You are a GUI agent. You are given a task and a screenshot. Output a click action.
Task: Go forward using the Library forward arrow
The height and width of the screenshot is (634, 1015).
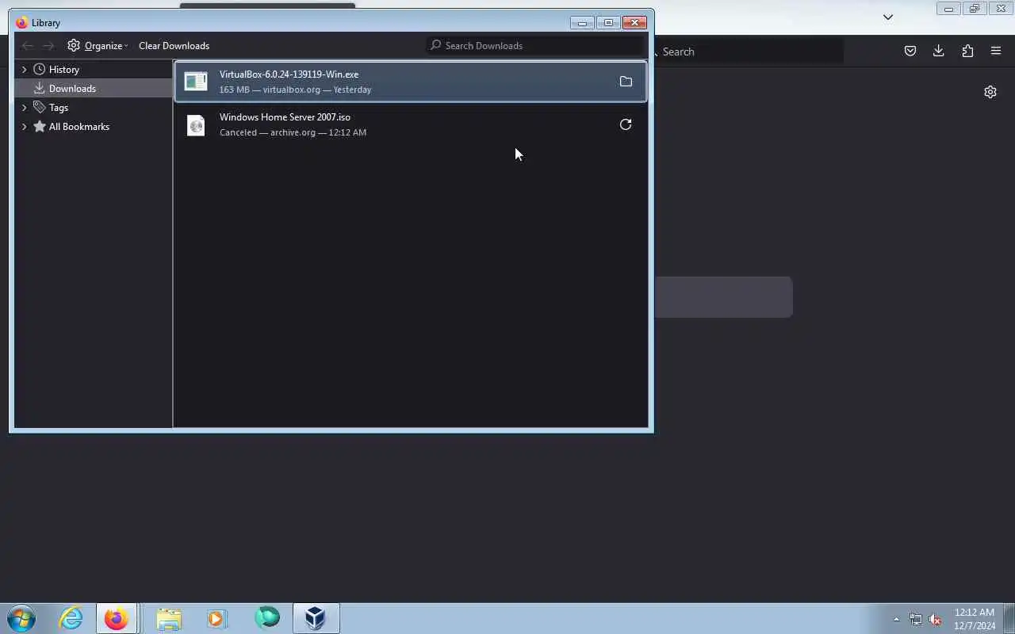click(x=48, y=46)
